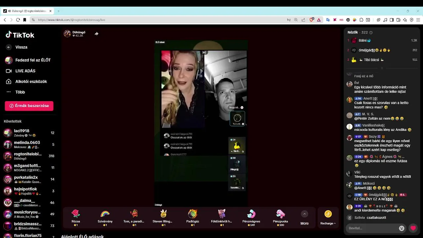Open the translate extension icon
The width and height of the screenshot is (423, 238).
pyautogui.click(x=328, y=20)
